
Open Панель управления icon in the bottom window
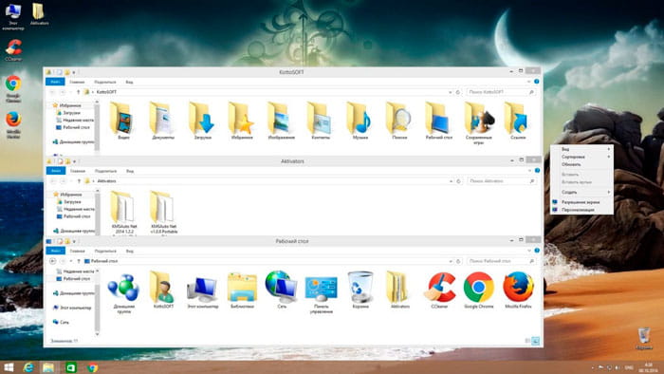pos(321,292)
